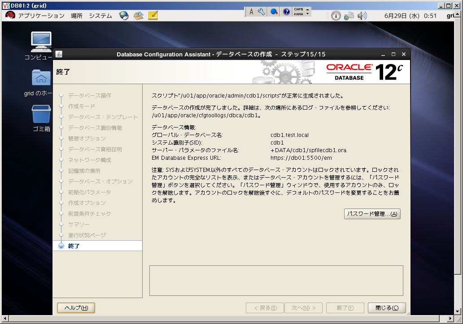Click the red update notification applet
This screenshot has height=324, width=463.
coord(336,16)
